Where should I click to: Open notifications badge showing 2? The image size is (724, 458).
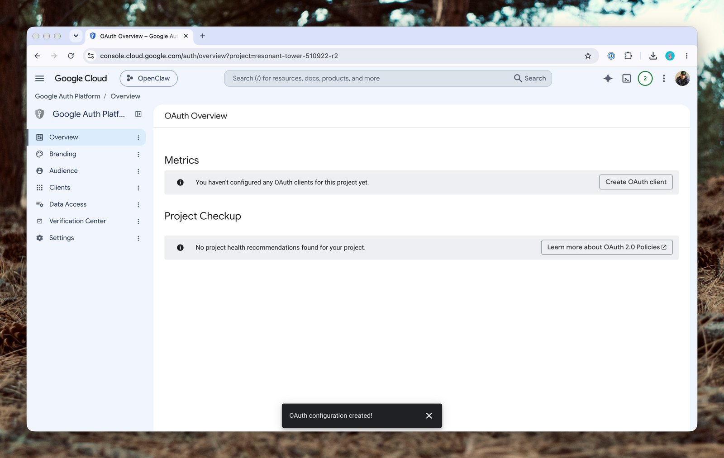tap(645, 78)
